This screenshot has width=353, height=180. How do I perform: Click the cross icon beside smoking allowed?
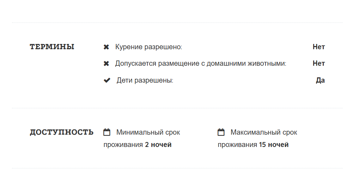coord(106,47)
